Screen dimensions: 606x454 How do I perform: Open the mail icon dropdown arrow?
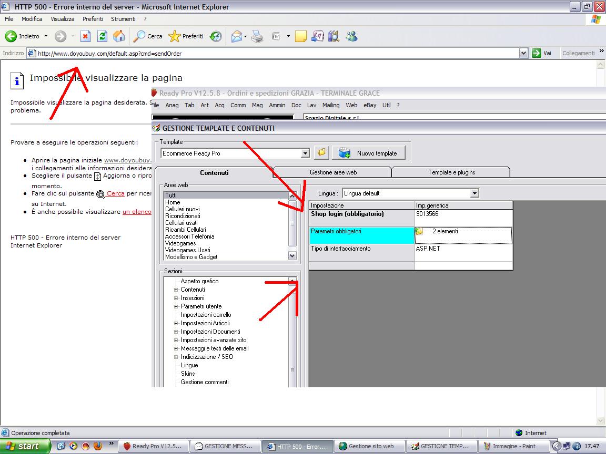pyautogui.click(x=246, y=37)
